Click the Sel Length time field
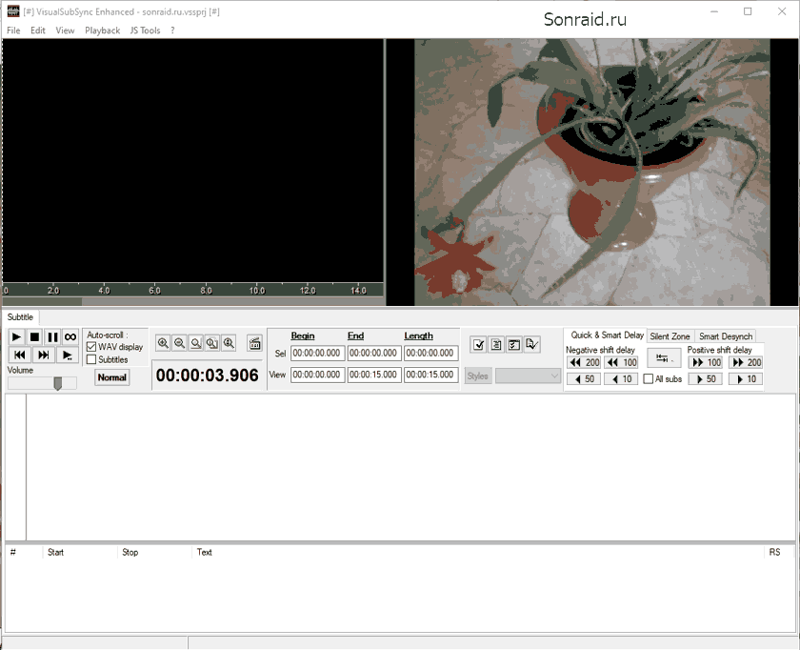800x650 pixels. pos(430,353)
